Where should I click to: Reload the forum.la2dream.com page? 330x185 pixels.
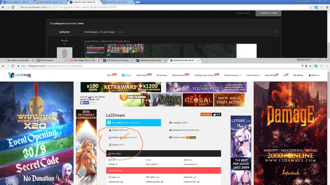(13, 7)
